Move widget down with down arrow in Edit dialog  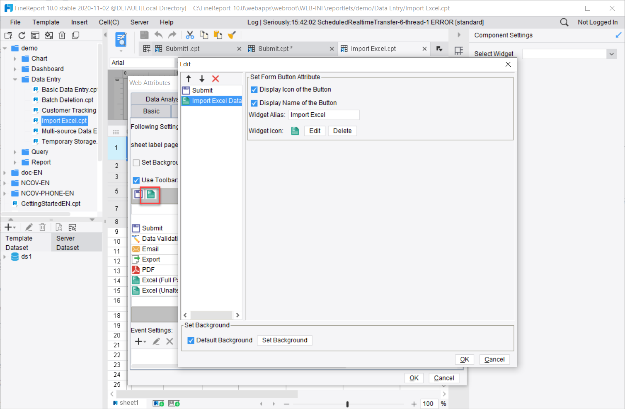[x=202, y=79]
